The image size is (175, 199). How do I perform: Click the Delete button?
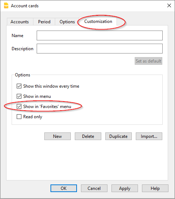click(x=88, y=136)
